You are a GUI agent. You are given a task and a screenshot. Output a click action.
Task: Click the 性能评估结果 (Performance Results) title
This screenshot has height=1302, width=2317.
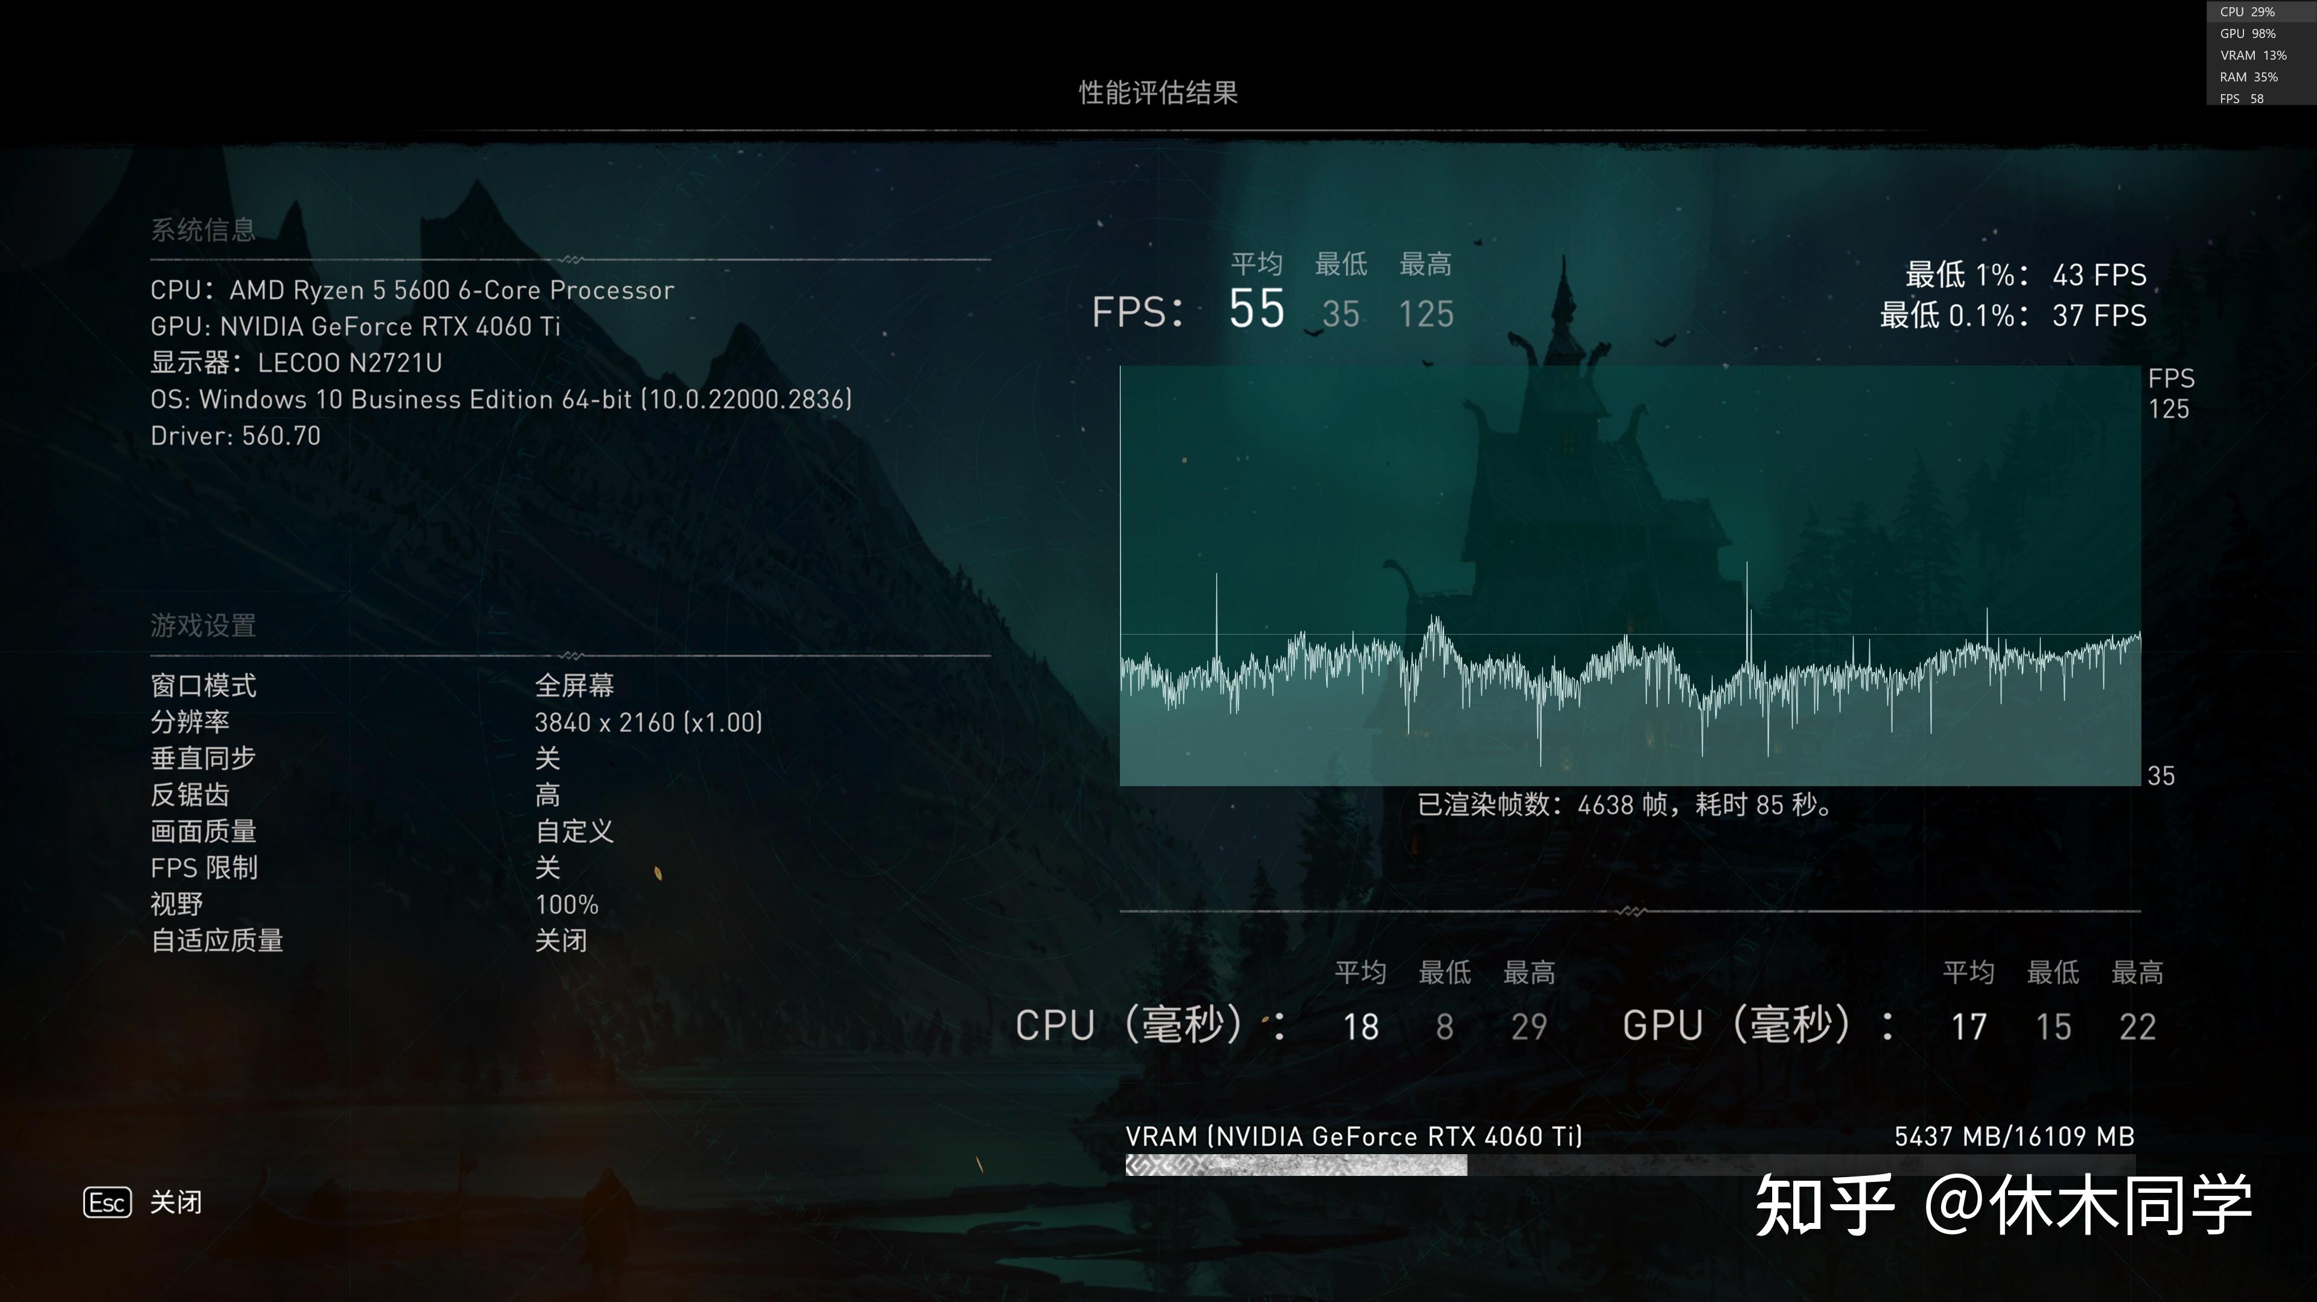(1158, 91)
